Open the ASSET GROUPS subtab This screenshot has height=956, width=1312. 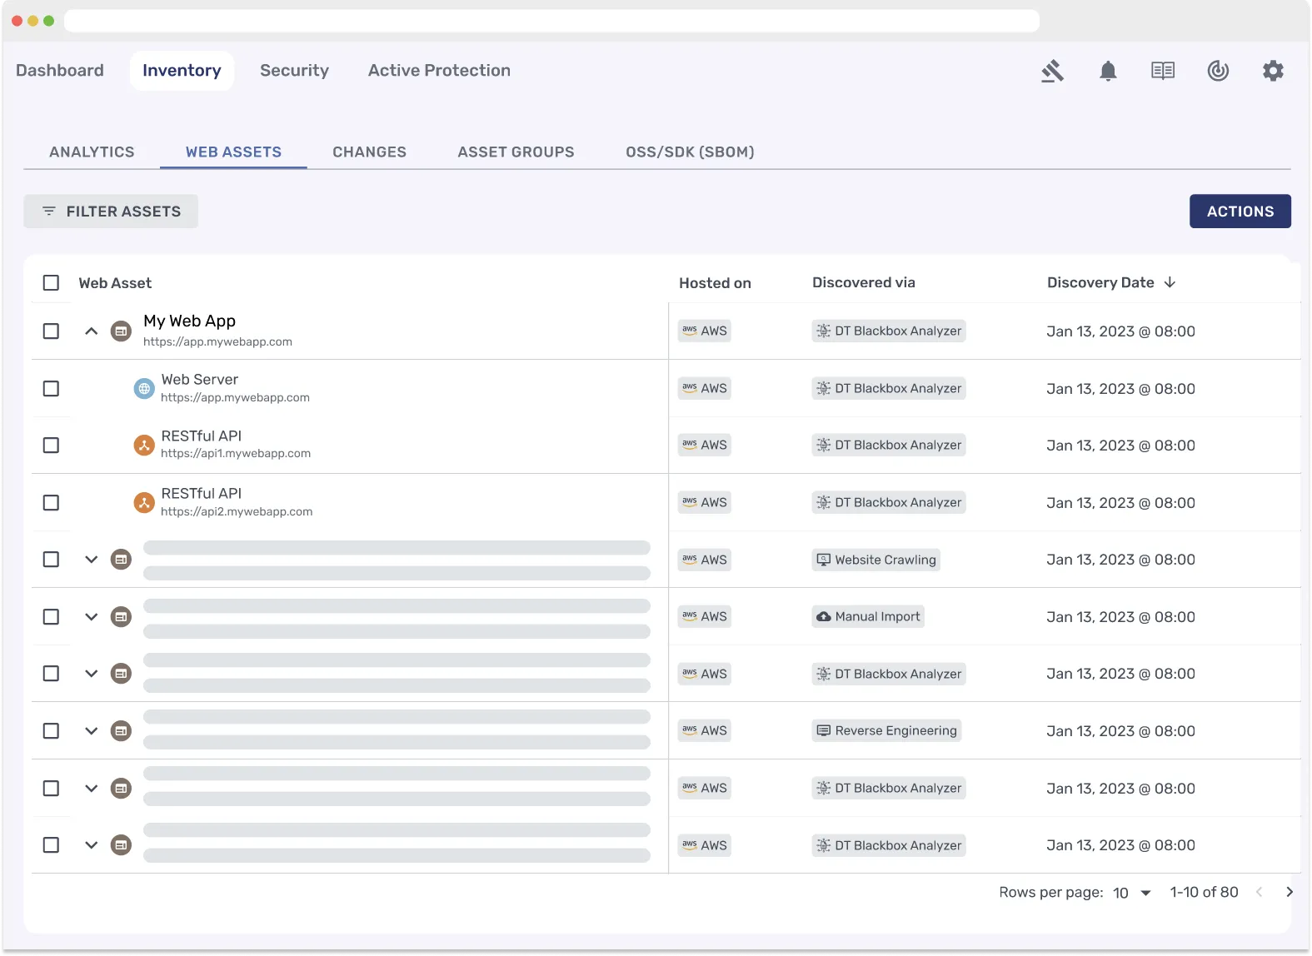click(x=516, y=152)
